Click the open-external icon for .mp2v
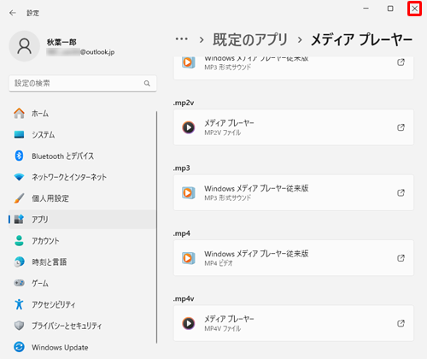Viewport: 427px width, 359px height. point(401,127)
